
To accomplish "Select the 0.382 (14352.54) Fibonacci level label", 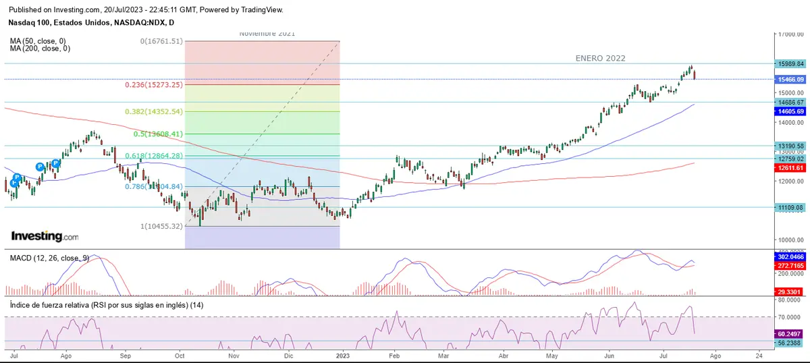I will click(154, 111).
